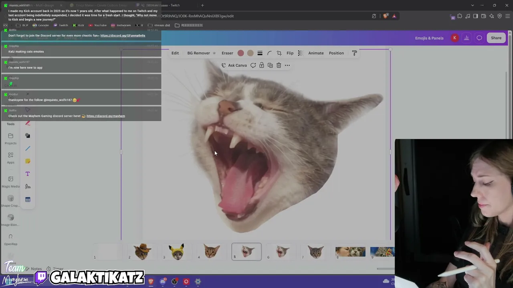Open the Edit image option

pyautogui.click(x=175, y=53)
